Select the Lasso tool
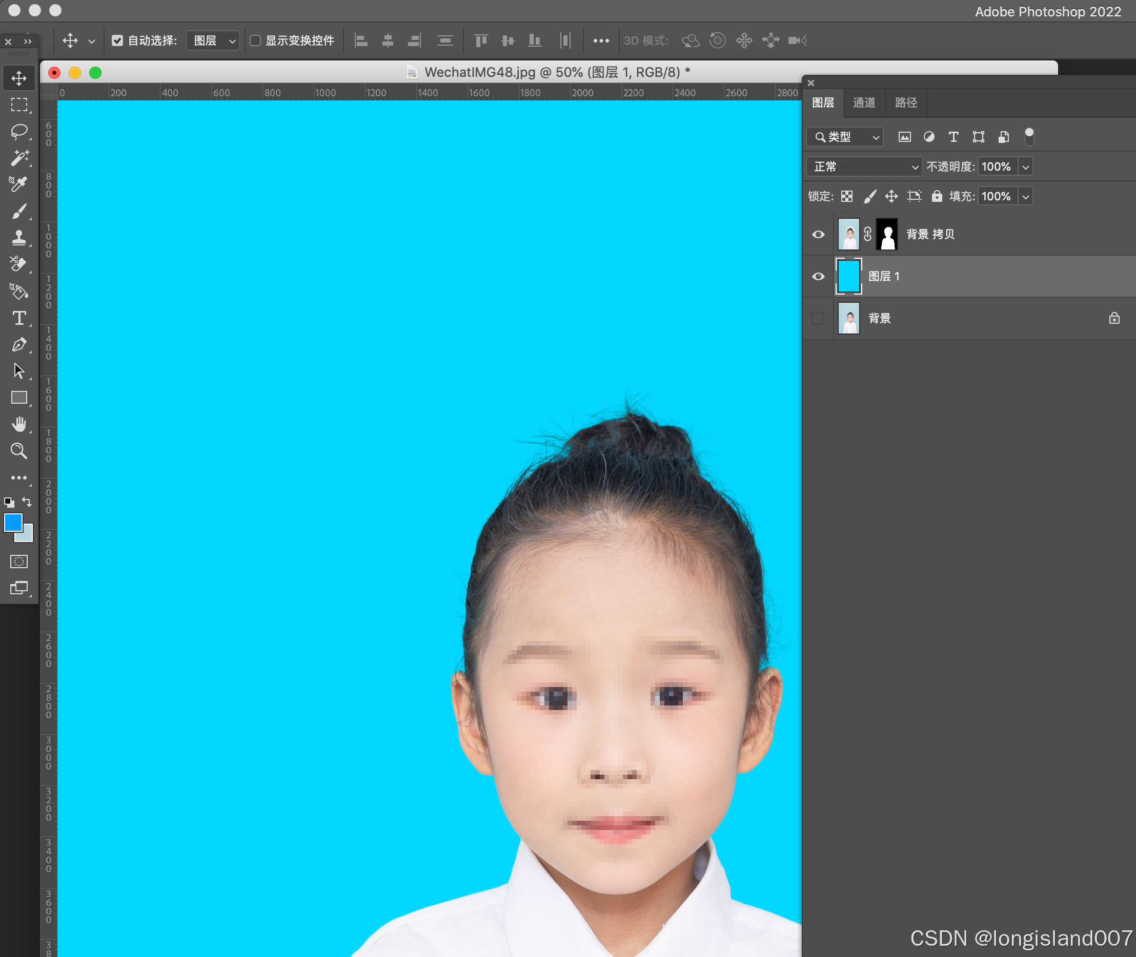Image resolution: width=1136 pixels, height=957 pixels. coord(19,131)
